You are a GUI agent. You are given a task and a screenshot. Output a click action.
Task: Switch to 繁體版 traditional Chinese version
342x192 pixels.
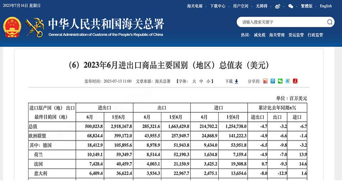[x=306, y=6]
